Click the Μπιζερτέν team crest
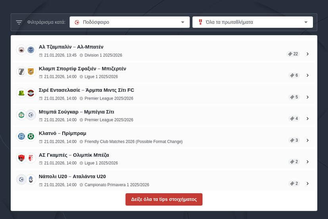Screen dimensions: 328x219 pos(31,71)
